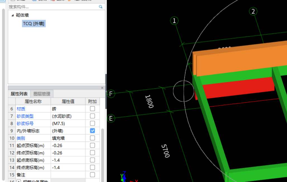Switch to the 属性列表 tab
This screenshot has height=182, width=287.
coord(19,94)
